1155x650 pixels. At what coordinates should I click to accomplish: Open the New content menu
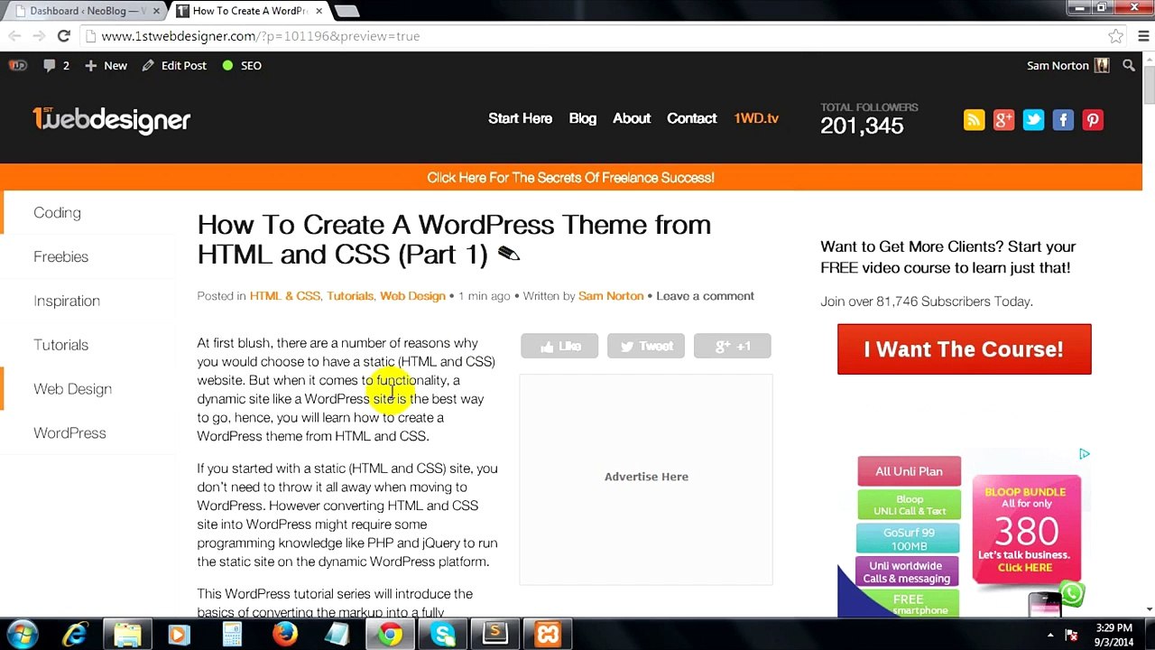(x=106, y=65)
